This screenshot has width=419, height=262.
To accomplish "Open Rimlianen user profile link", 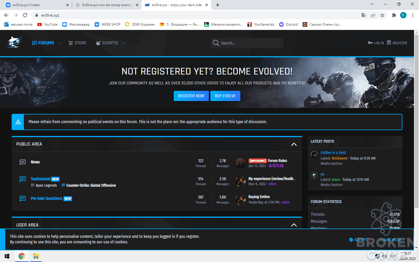I will pos(340,158).
